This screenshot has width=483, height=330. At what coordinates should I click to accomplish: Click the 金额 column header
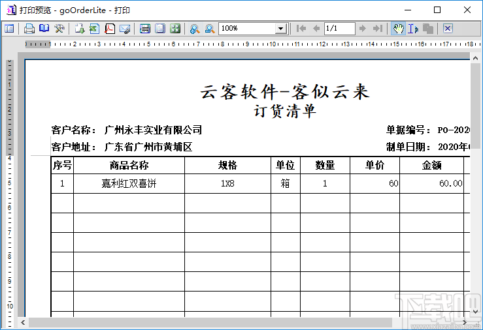[431, 165]
